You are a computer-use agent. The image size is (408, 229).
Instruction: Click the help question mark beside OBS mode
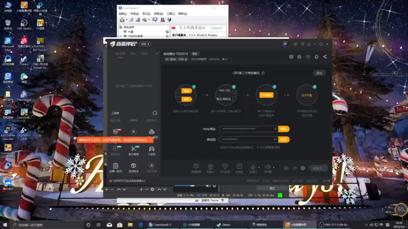point(263,73)
